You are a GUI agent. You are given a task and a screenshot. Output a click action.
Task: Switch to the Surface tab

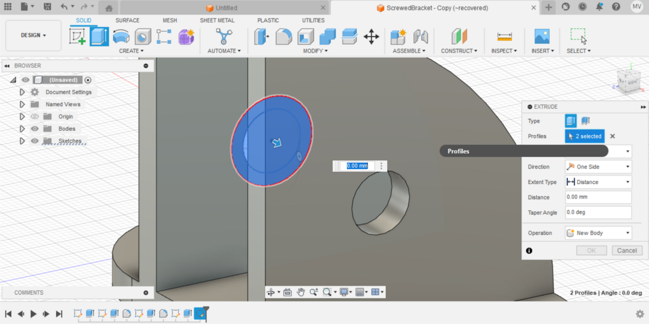coord(127,21)
